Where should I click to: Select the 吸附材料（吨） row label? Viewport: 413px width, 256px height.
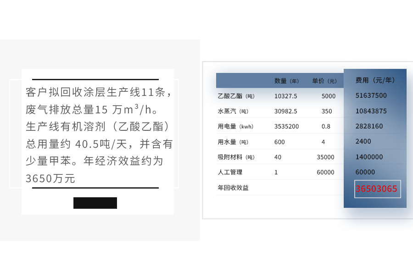pyautogui.click(x=236, y=157)
